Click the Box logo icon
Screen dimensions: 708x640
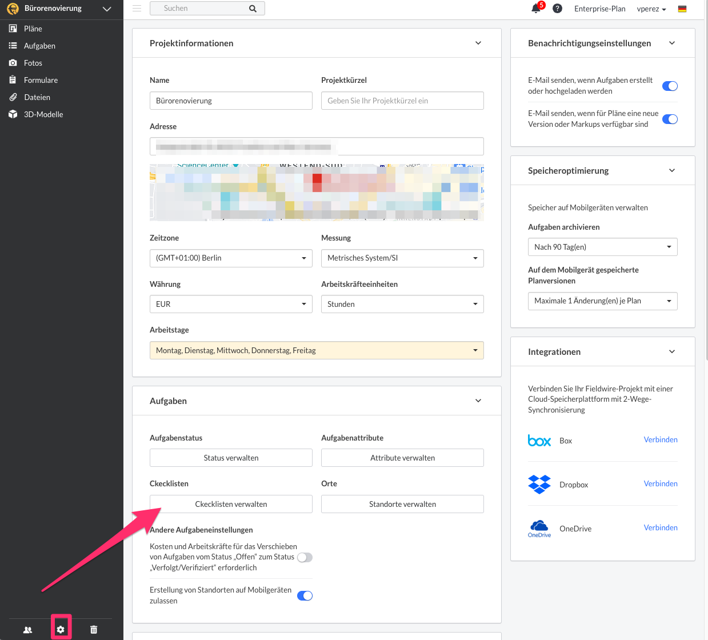click(539, 441)
